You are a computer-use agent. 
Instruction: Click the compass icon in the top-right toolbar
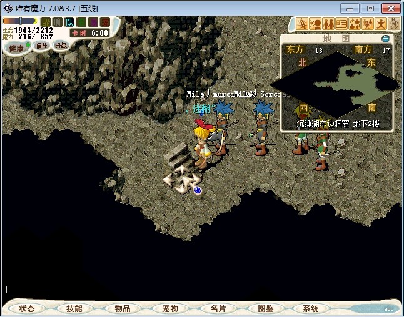click(x=394, y=24)
